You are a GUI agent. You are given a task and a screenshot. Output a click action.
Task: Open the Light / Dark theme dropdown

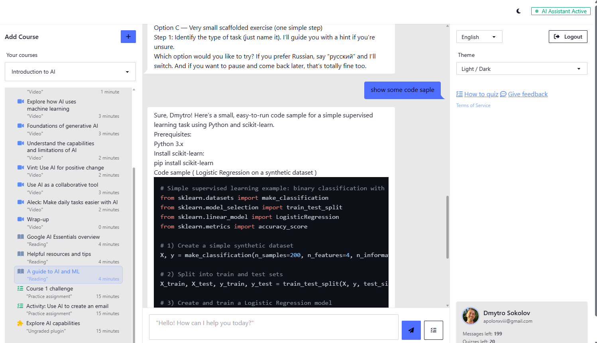pyautogui.click(x=521, y=69)
